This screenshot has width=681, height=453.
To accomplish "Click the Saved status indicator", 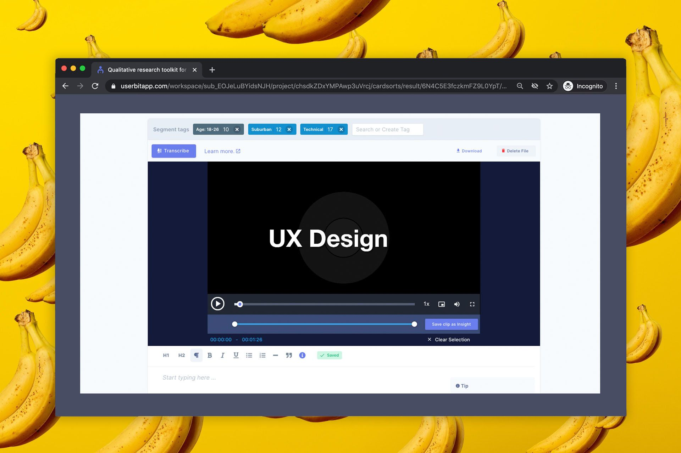I will click(330, 355).
